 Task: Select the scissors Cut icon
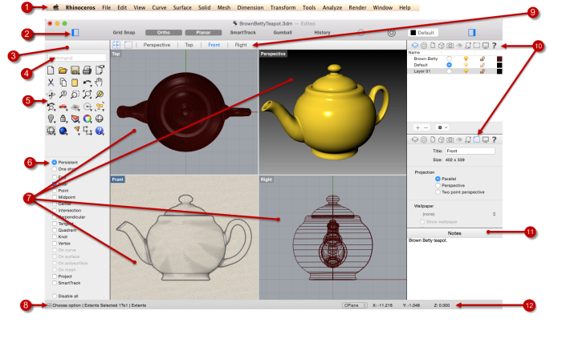pyautogui.click(x=51, y=83)
